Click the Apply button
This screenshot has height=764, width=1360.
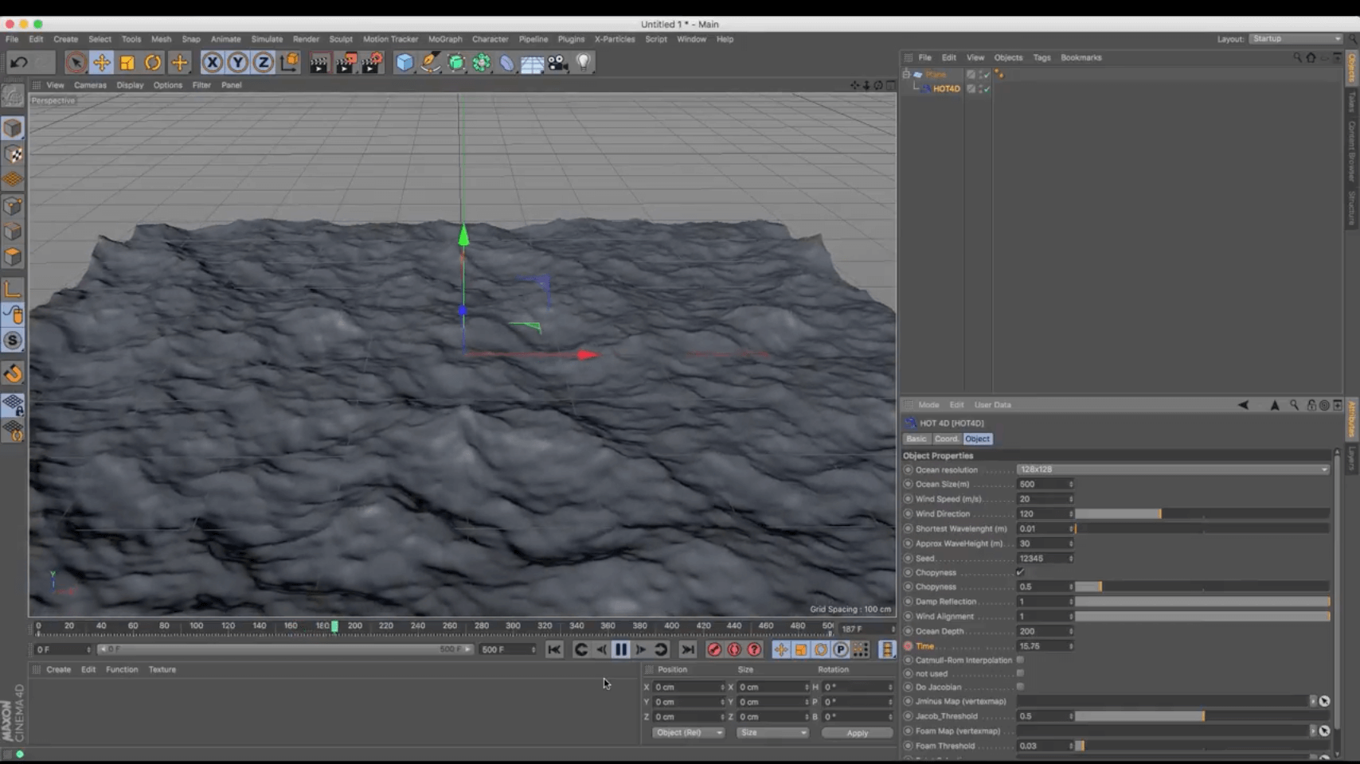coord(857,732)
